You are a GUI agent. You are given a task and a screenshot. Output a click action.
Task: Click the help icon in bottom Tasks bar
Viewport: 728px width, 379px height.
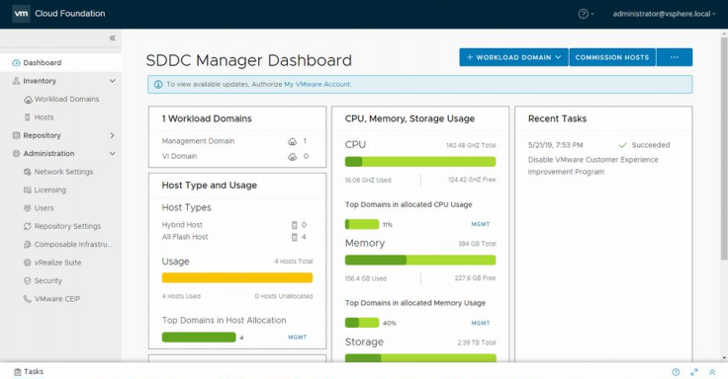676,372
